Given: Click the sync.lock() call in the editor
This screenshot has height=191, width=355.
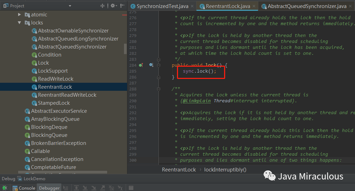Looking at the screenshot, I should point(199,71).
